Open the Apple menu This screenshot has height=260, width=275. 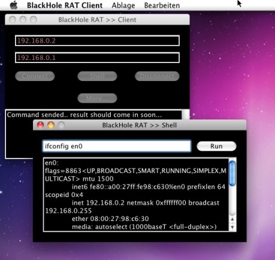pyautogui.click(x=14, y=5)
